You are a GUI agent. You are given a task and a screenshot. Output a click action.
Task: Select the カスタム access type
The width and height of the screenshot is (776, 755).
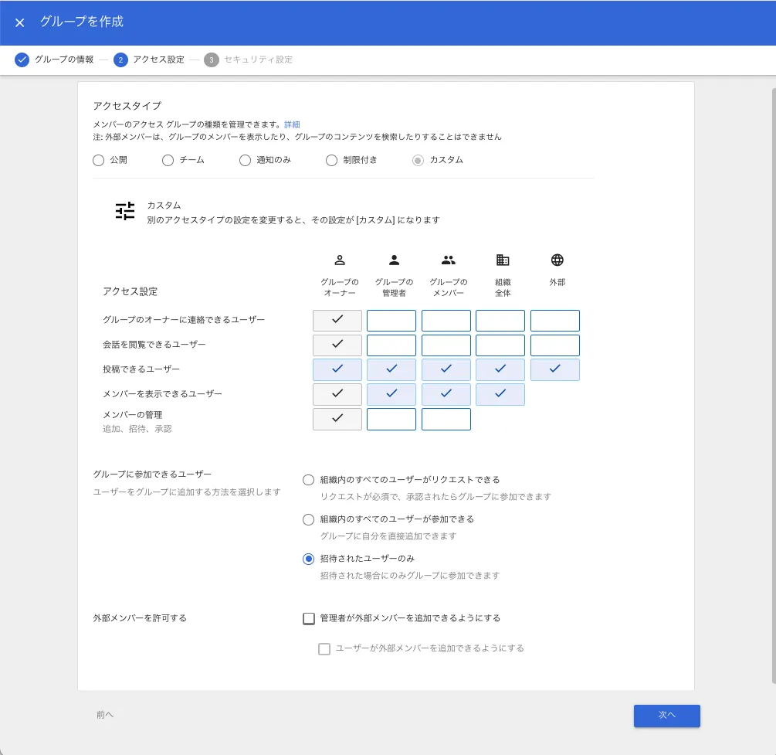[418, 160]
